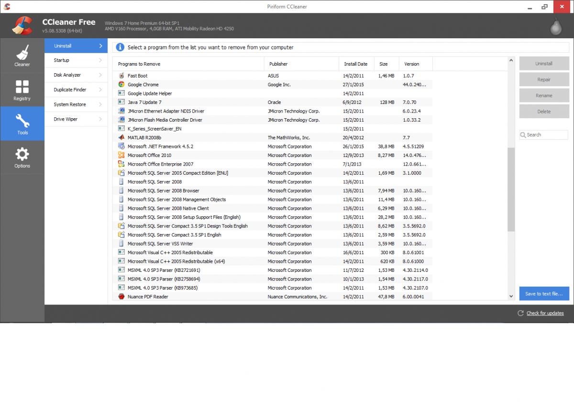The width and height of the screenshot is (574, 404).
Task: Select Microsoft SQL Server 2008 Native Client
Action: [273, 208]
